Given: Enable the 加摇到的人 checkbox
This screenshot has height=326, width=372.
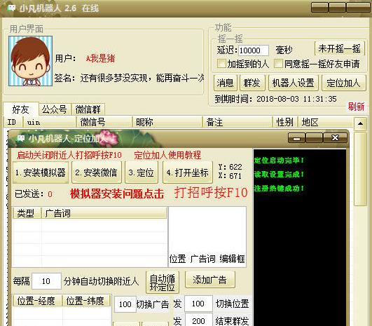Looking at the screenshot, I should [x=221, y=64].
